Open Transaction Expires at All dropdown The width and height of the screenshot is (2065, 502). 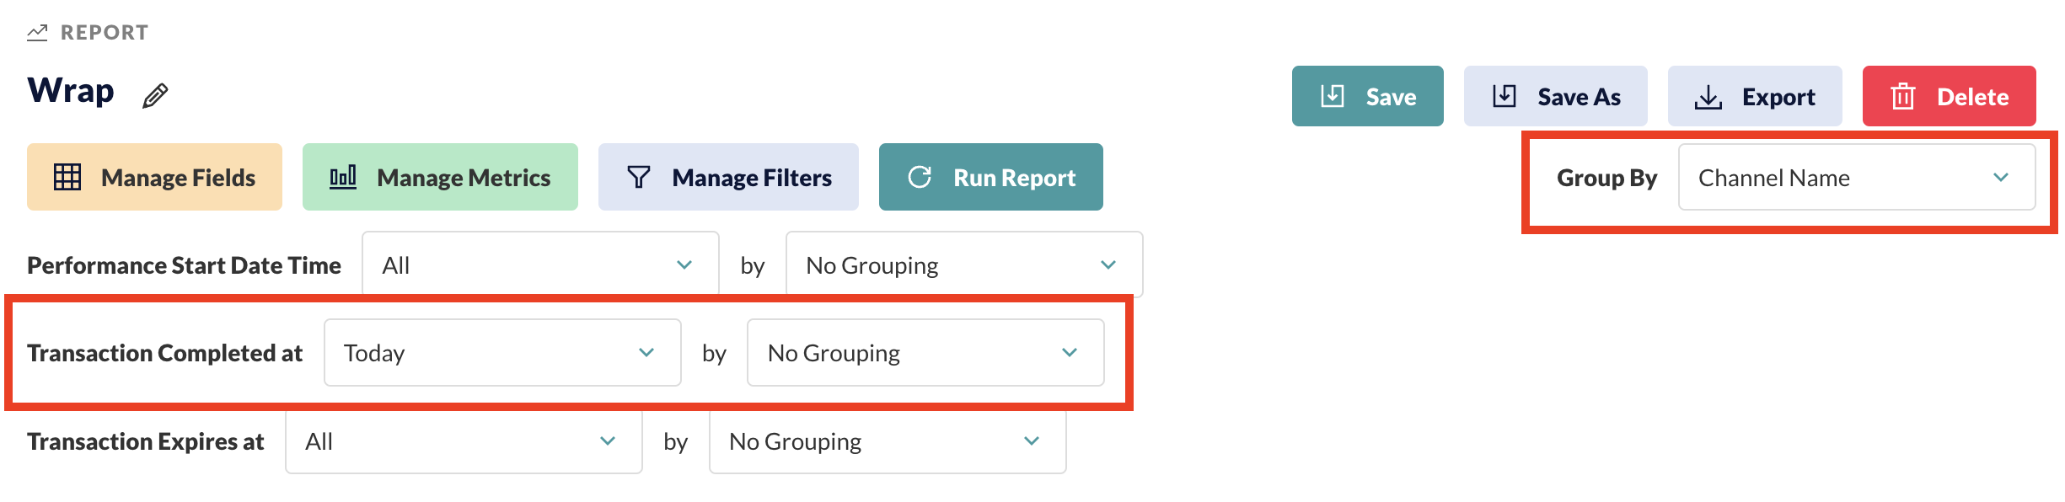point(464,441)
